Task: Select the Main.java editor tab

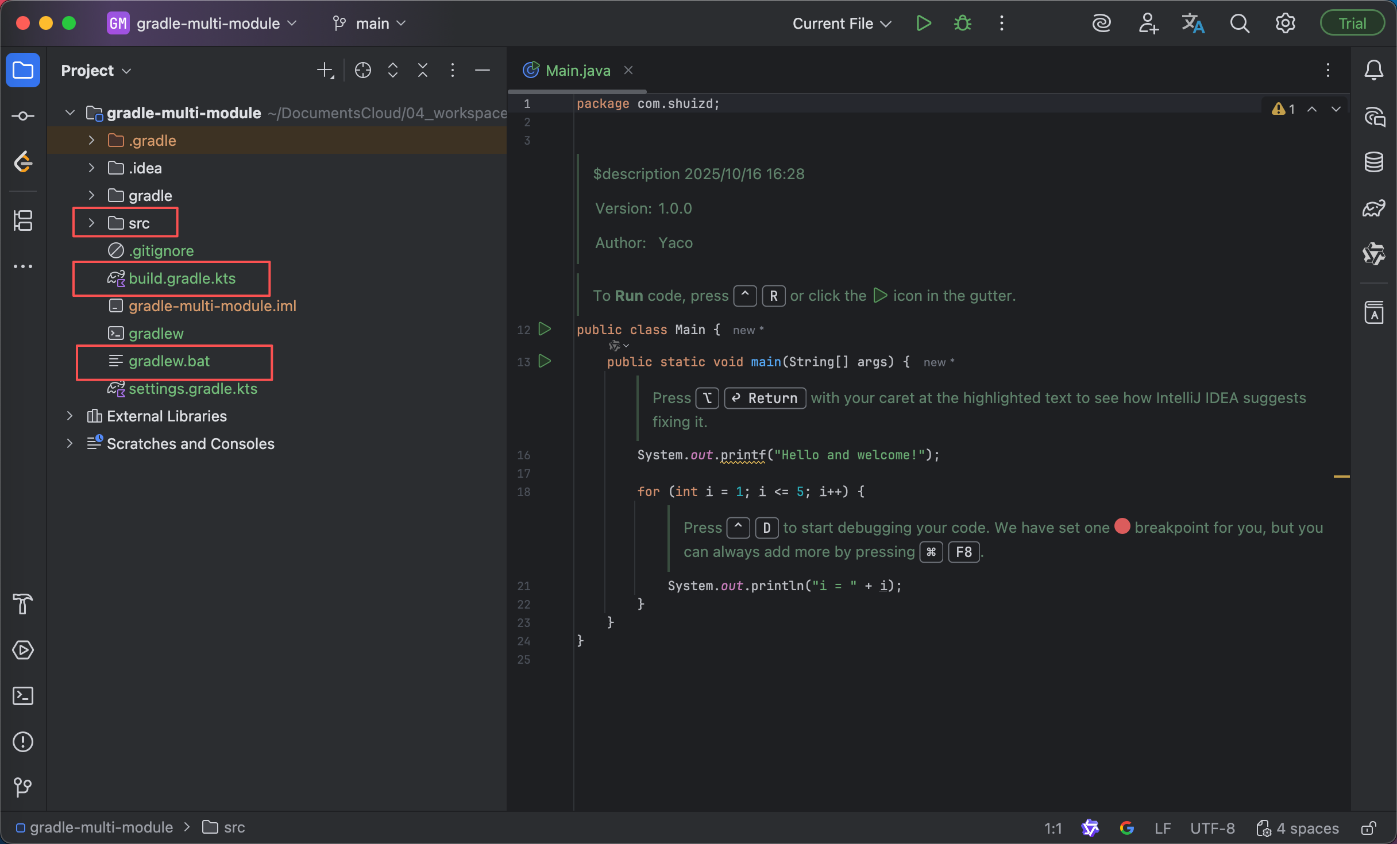Action: pos(577,70)
